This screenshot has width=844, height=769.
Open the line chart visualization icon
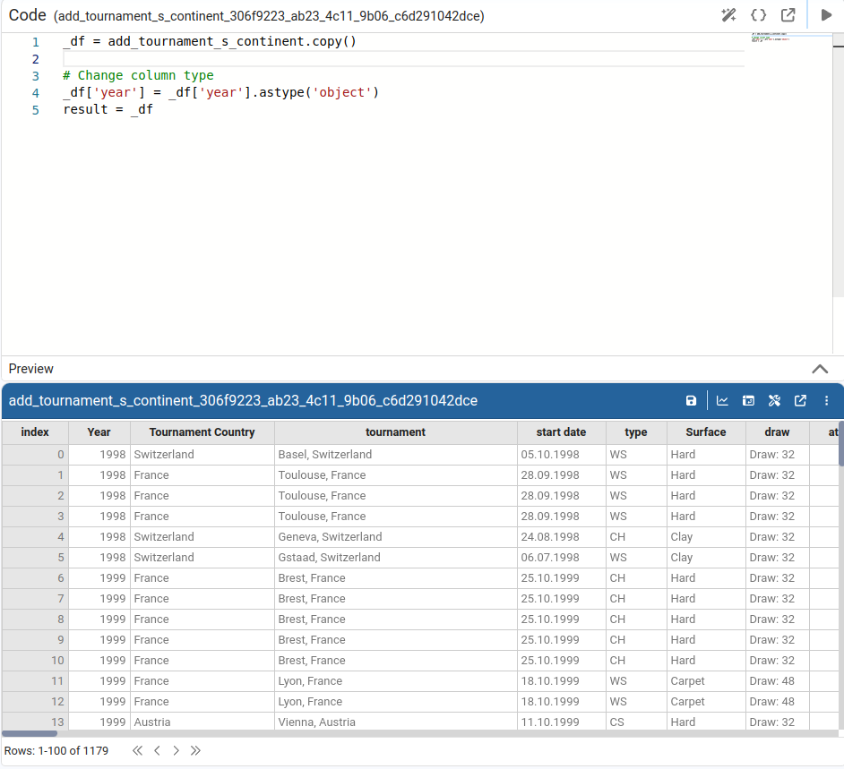point(722,401)
